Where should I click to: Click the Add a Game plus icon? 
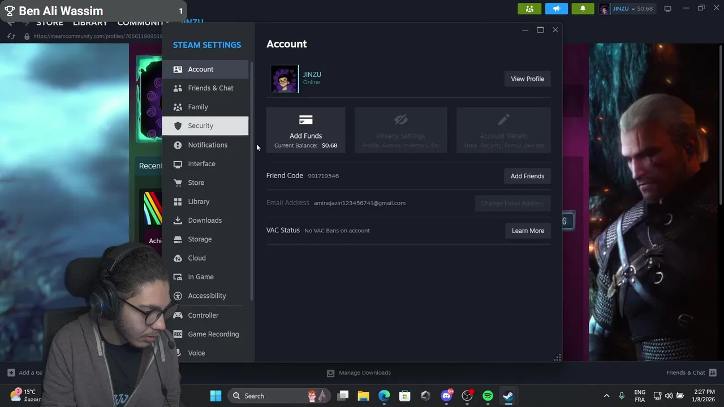coord(11,373)
